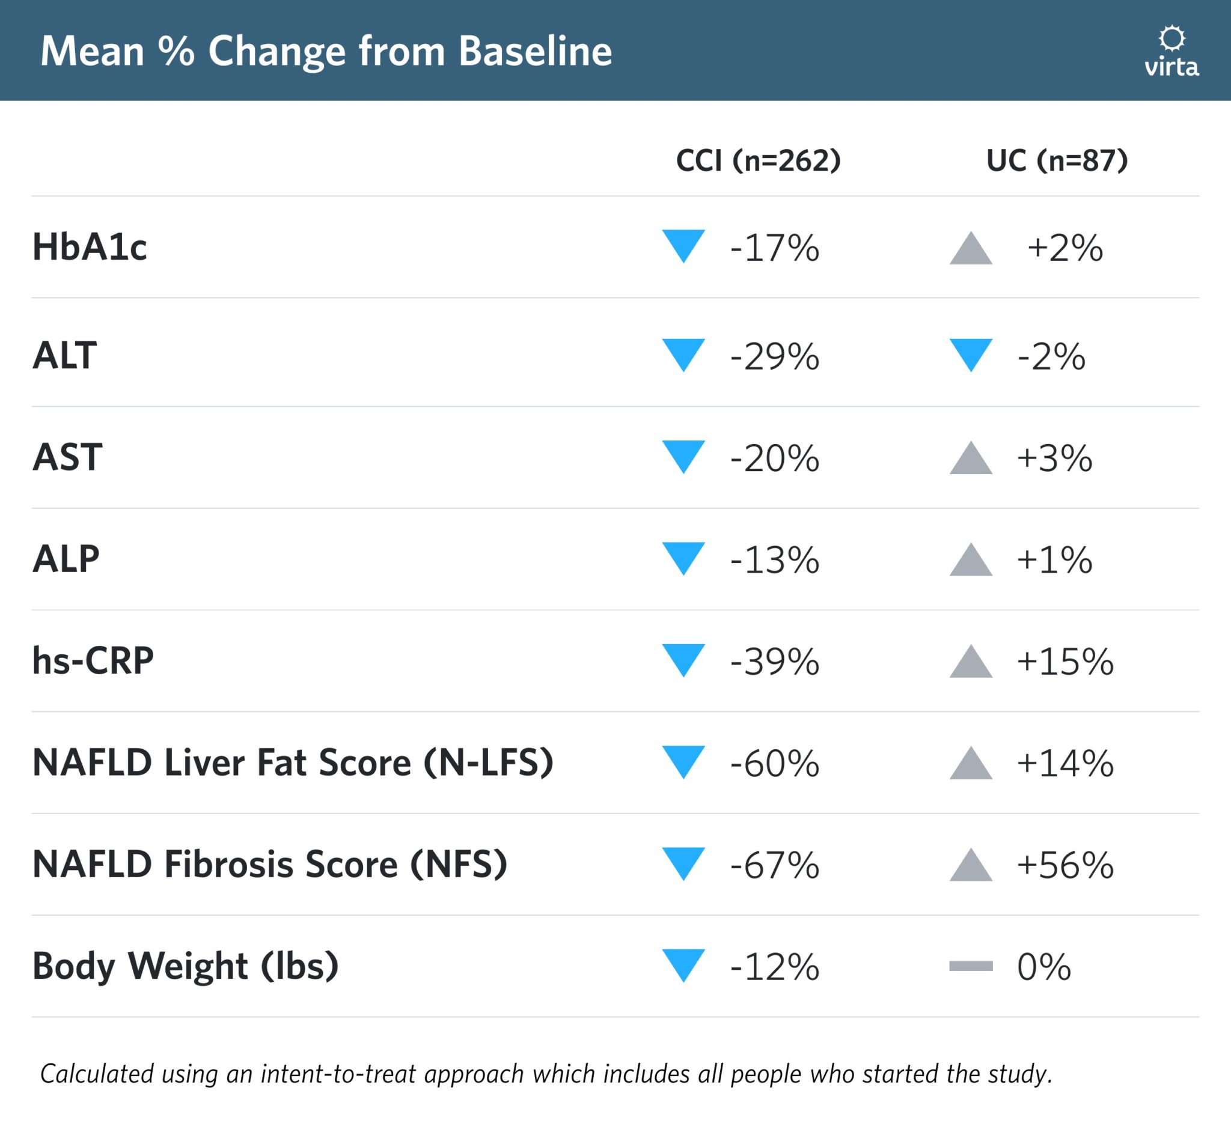Select the HbA1c row label
1231x1129 pixels.
point(90,248)
